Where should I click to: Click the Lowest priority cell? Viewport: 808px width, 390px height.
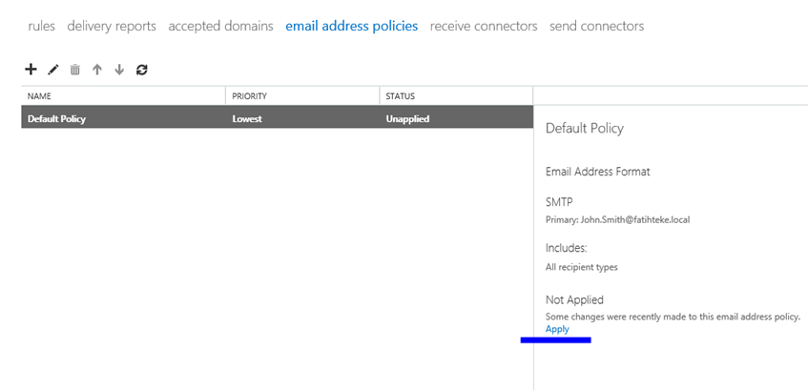[247, 118]
